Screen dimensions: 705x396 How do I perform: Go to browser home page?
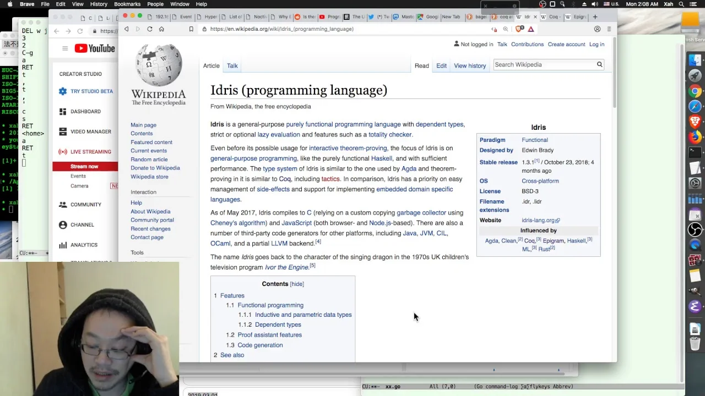pos(161,29)
